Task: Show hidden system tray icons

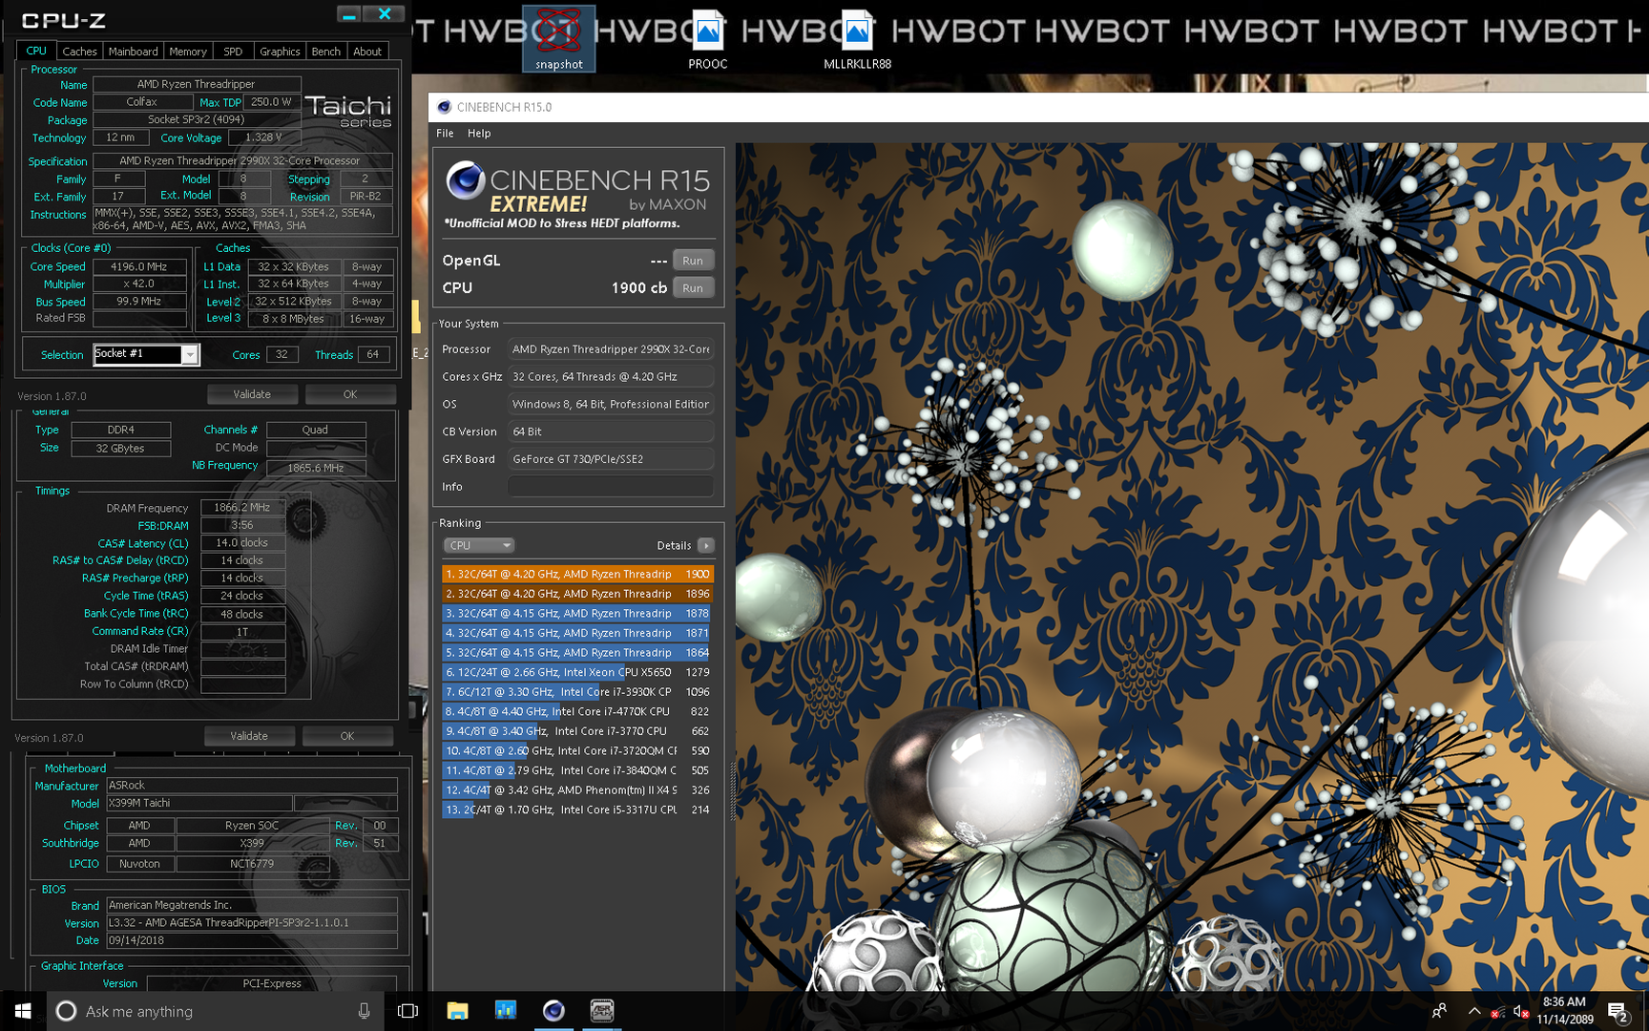Action: [x=1474, y=1011]
